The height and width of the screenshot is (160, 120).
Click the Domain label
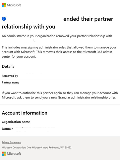click(x=8, y=129)
